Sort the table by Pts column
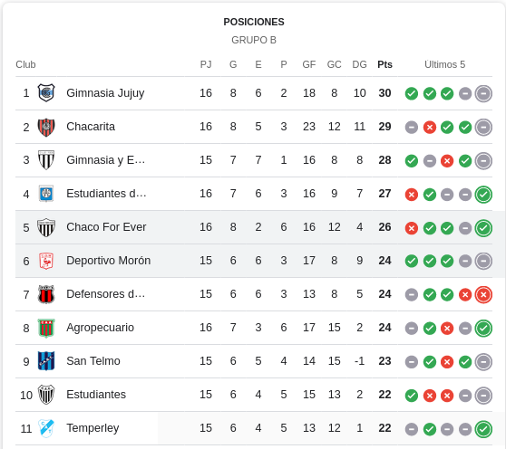506x449 pixels. [x=384, y=64]
